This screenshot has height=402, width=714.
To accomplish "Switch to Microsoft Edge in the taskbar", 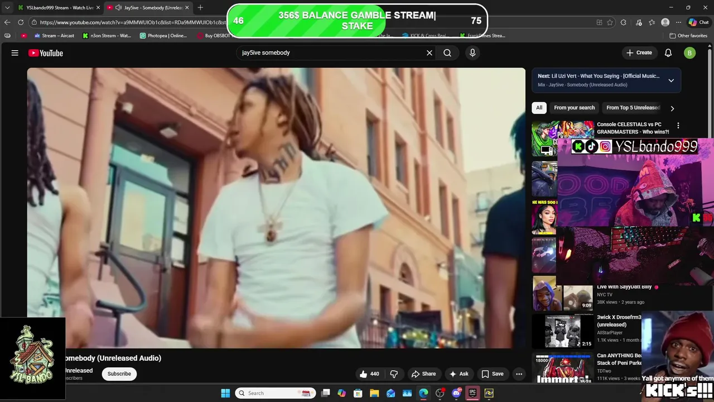I will point(423,393).
